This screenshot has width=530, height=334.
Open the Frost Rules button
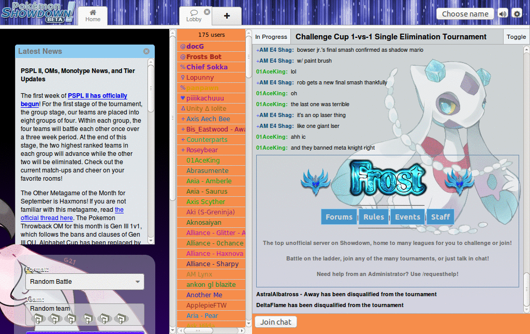(x=374, y=217)
